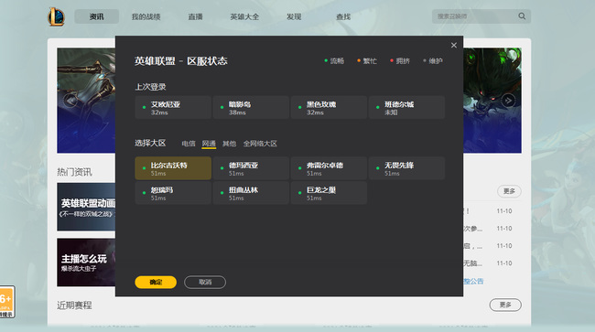Image resolution: width=595 pixels, height=332 pixels.
Task: Open the 直播 tab
Action: pos(195,16)
